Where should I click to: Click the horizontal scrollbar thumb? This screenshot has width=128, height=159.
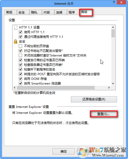(56, 87)
